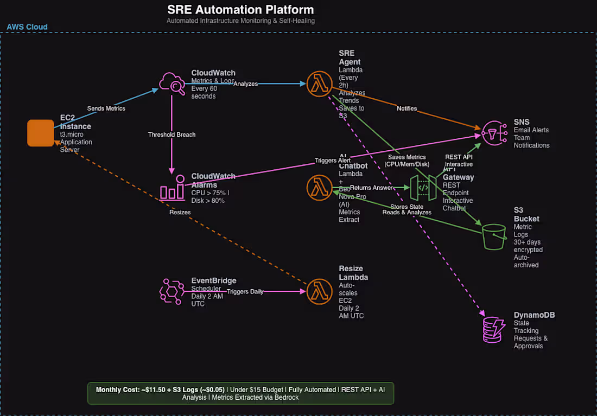597x416 pixels.
Task: Click the 'CPU > 75% | Disk > 80%' text
Action: pos(210,197)
